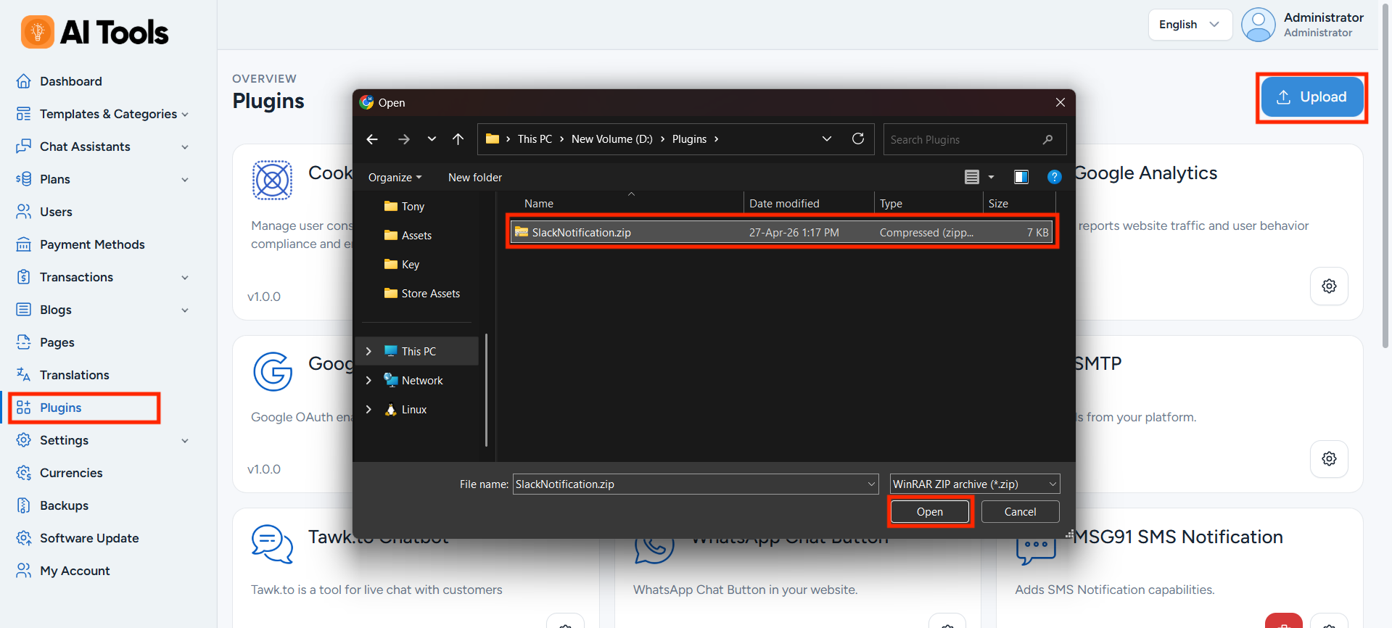
Task: Expand the Settings sidebar menu
Action: (x=102, y=440)
